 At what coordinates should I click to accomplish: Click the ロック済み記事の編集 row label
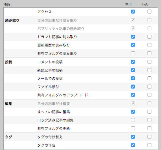[x=55, y=120]
